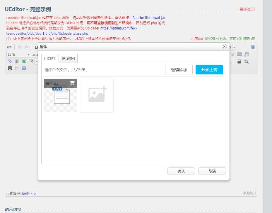Click the music notes insert icon
The image size is (272, 213).
point(246,54)
